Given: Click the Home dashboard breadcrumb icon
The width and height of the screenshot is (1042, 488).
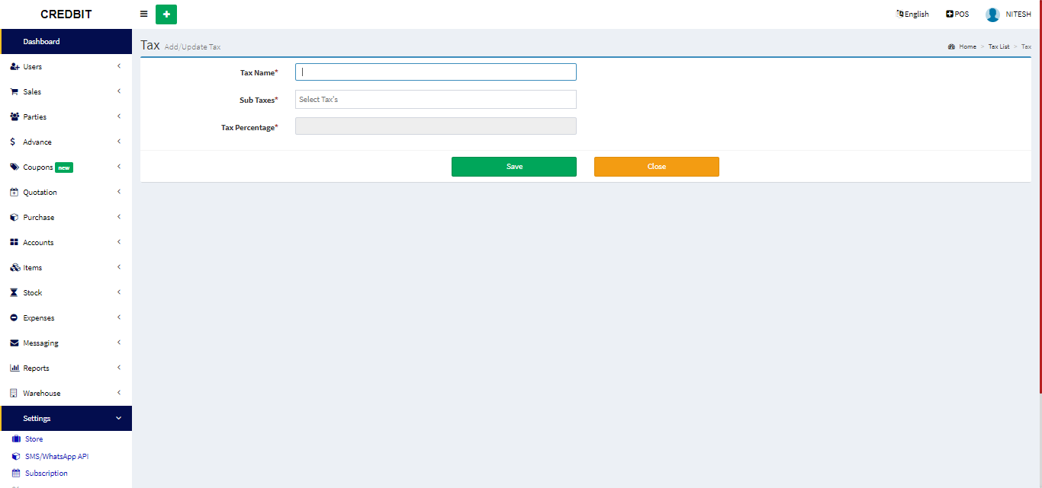Looking at the screenshot, I should (952, 47).
